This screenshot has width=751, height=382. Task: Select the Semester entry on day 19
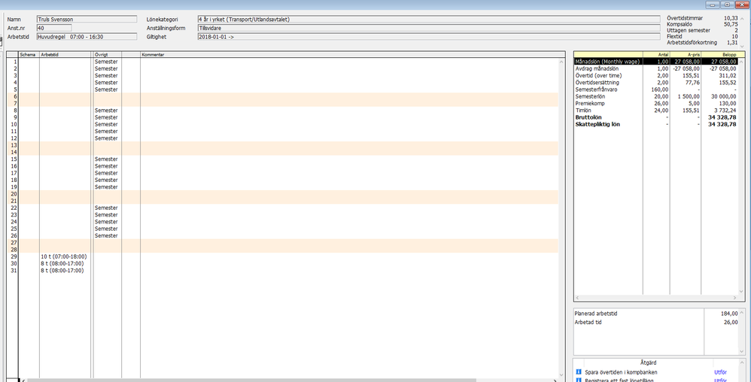point(106,187)
